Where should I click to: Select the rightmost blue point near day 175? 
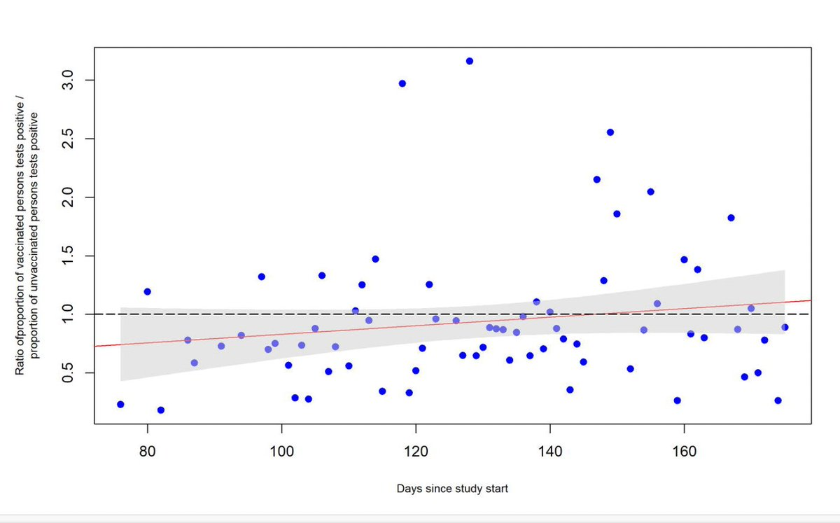785,327
